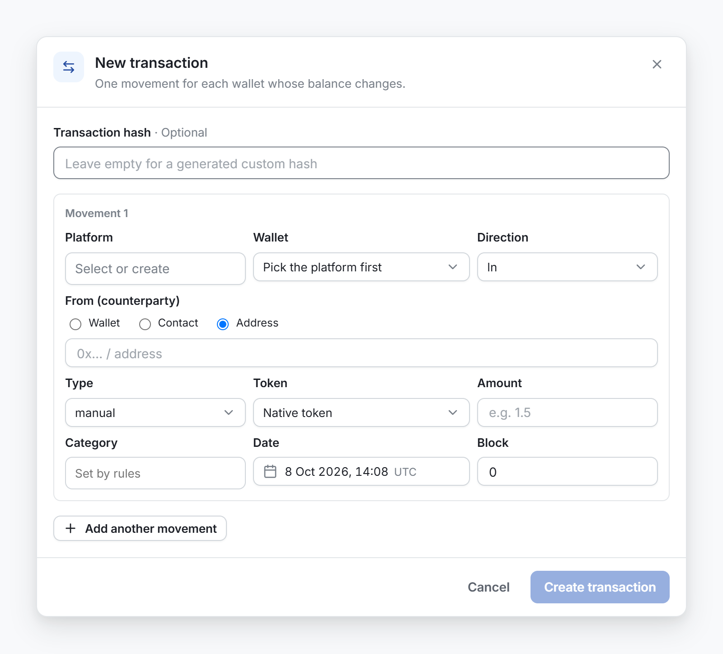Open the Type dropdown showing manual

point(155,412)
